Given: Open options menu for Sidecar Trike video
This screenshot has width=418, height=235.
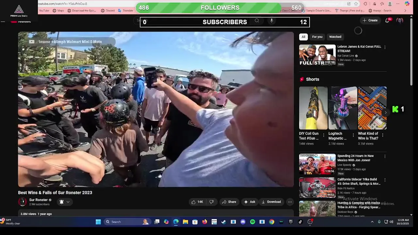Looking at the screenshot, I should 385,180.
